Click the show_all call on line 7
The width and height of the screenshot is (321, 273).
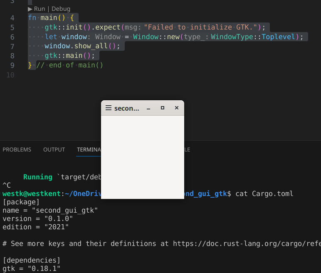pyautogui.click(x=91, y=46)
